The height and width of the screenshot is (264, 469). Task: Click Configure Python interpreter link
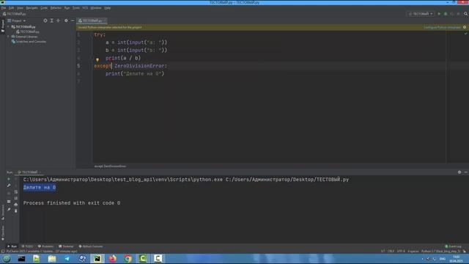(x=442, y=27)
